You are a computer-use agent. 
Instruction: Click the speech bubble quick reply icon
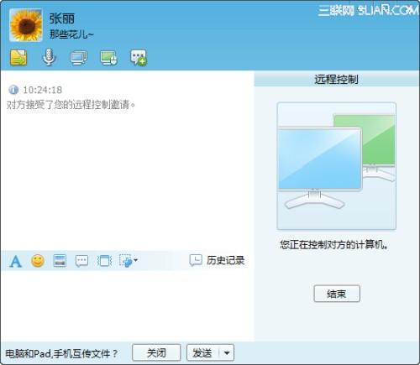click(81, 261)
